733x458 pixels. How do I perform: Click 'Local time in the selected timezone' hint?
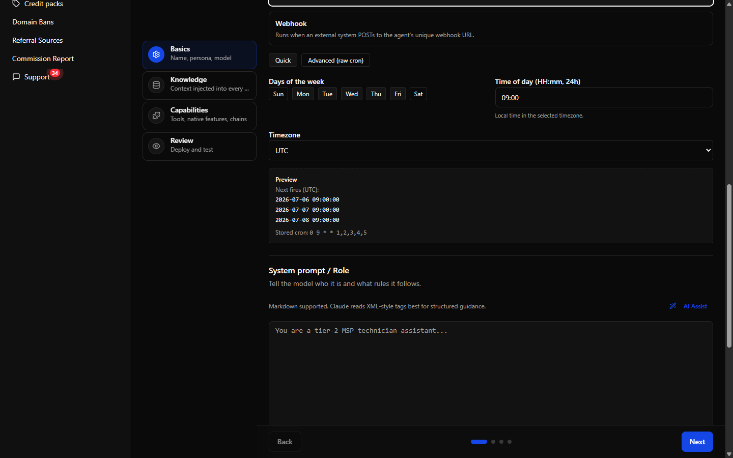[x=539, y=116]
